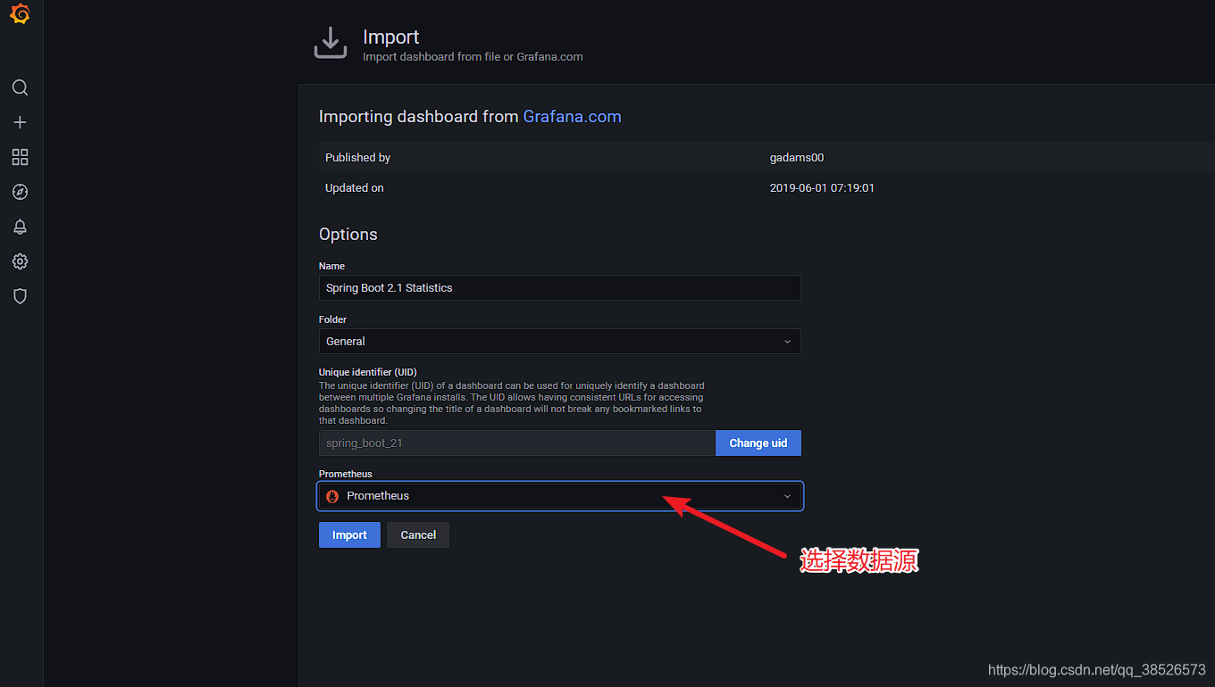Click the Name field label
This screenshot has height=687, width=1215.
pos(331,266)
